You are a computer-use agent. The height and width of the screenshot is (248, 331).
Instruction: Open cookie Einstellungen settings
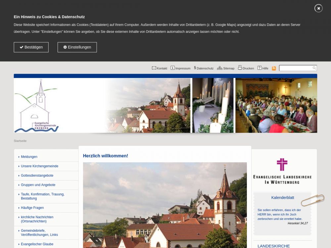click(77, 47)
